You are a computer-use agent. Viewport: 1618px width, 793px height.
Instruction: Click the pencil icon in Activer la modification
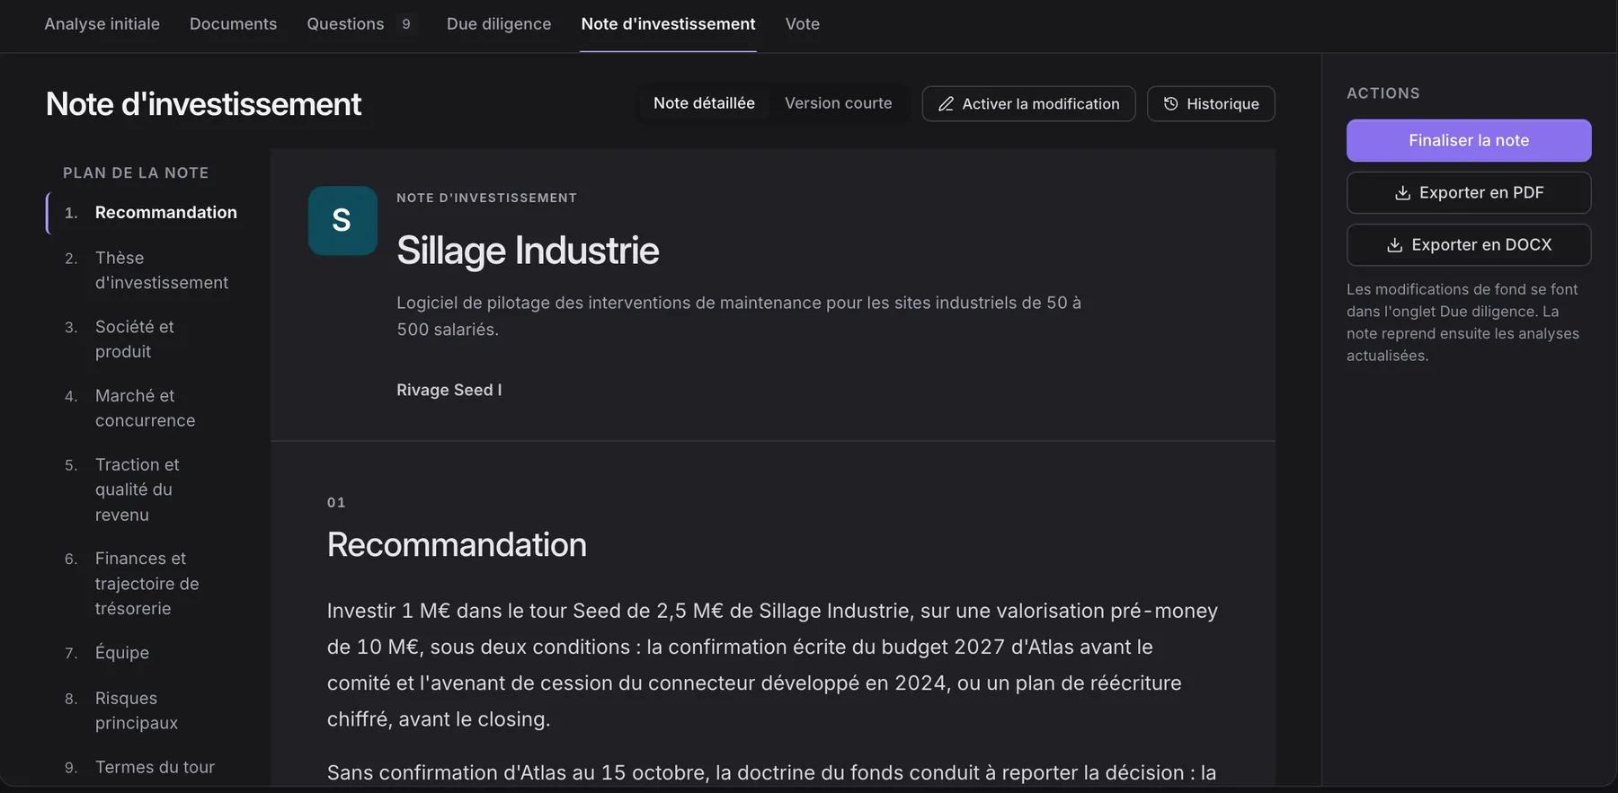click(x=946, y=104)
